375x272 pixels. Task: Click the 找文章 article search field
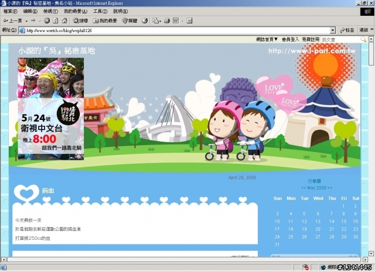(x=340, y=40)
